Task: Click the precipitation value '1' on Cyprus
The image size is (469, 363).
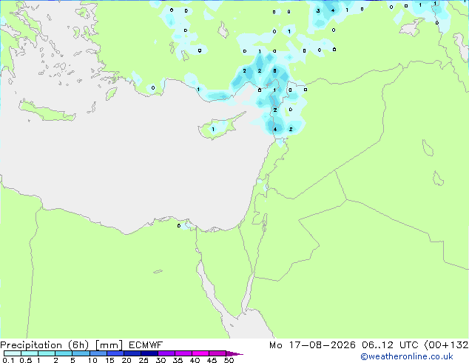Action: tap(213, 130)
